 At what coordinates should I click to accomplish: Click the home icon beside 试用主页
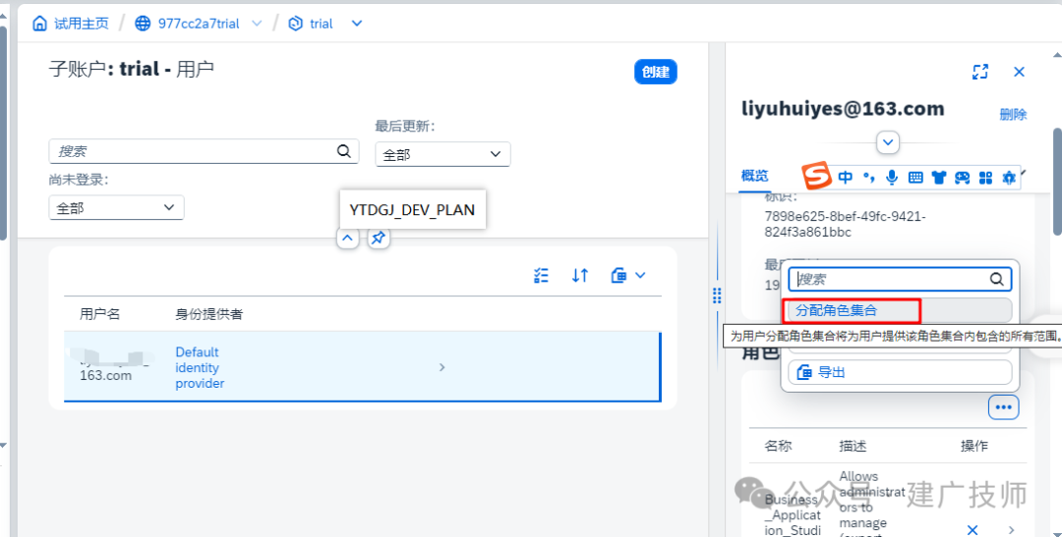(40, 24)
